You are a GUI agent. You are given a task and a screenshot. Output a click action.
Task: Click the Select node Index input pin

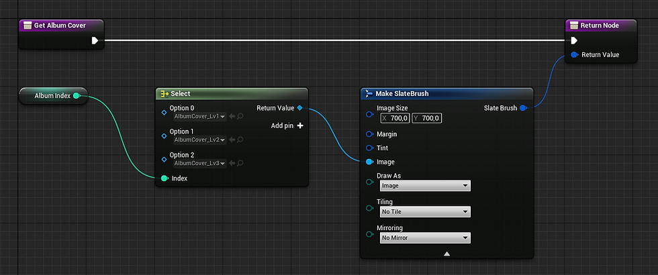164,178
